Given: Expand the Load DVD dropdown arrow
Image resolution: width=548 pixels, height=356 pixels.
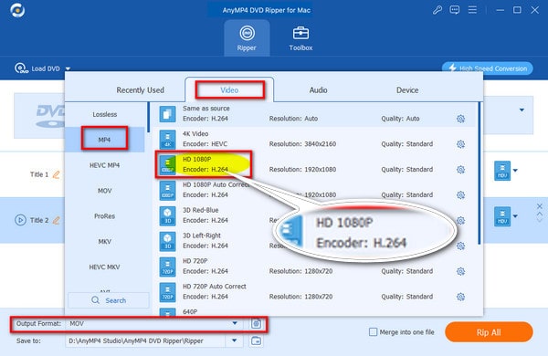Looking at the screenshot, I should [x=68, y=68].
